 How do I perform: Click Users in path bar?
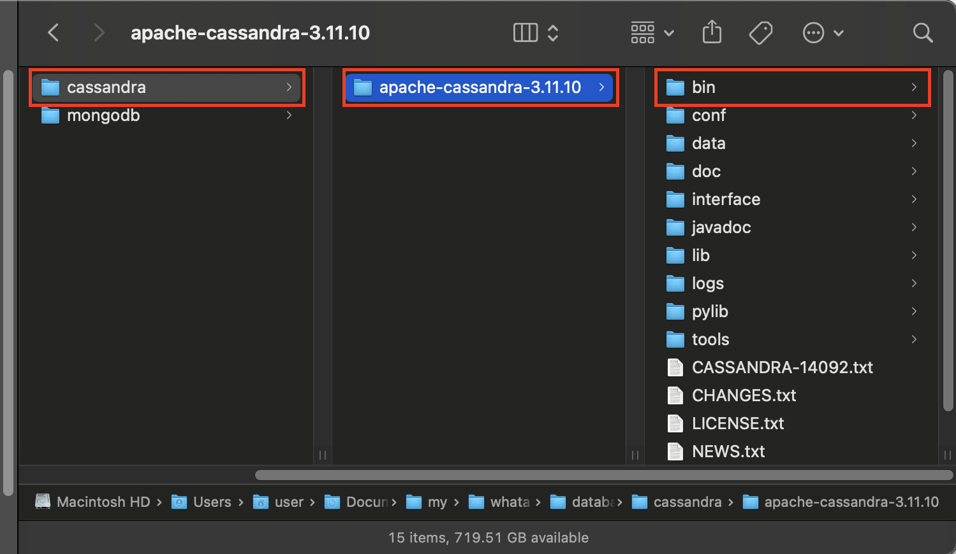point(202,502)
